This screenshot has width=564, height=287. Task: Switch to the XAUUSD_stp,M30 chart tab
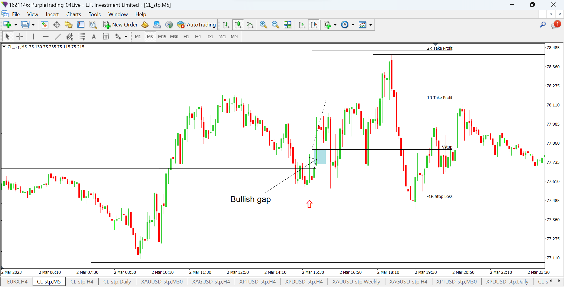(162, 282)
